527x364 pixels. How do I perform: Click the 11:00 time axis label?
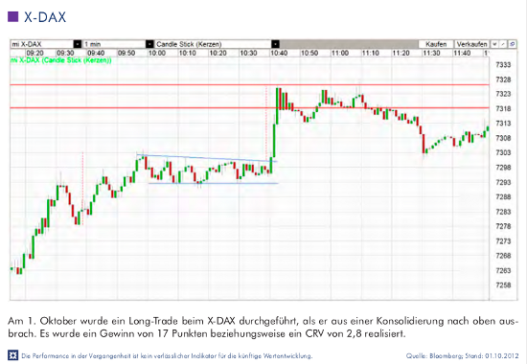[340, 53]
